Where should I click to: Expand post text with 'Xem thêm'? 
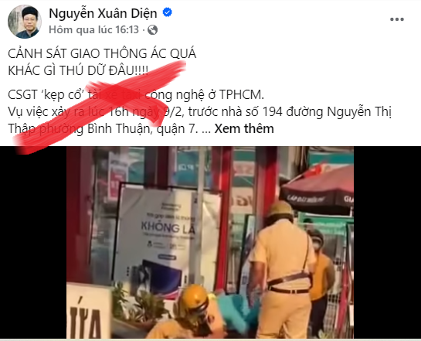click(244, 128)
